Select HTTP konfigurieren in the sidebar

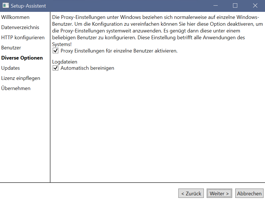(x=23, y=38)
